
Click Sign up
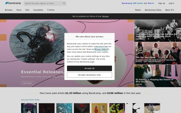(x=162, y=3)
